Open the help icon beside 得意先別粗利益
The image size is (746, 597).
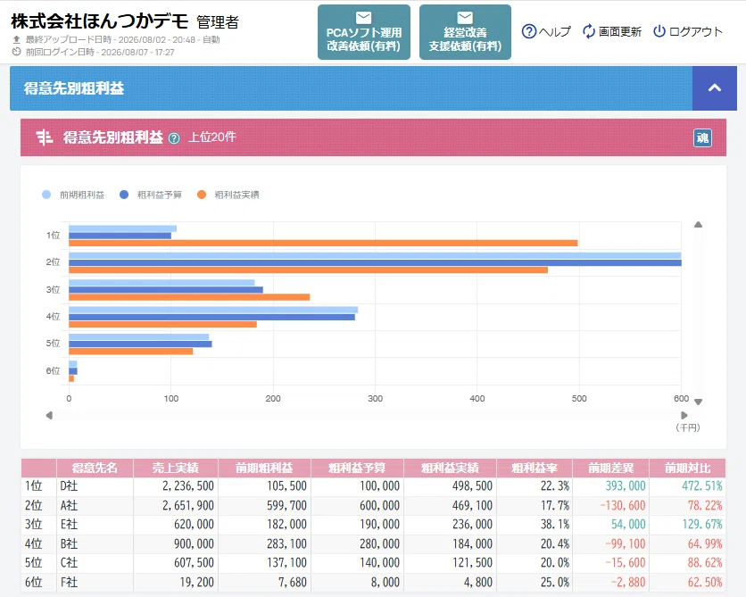174,138
